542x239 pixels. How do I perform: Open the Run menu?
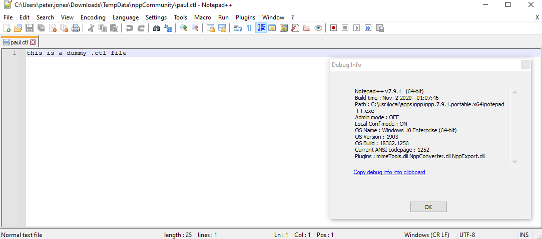click(x=223, y=17)
